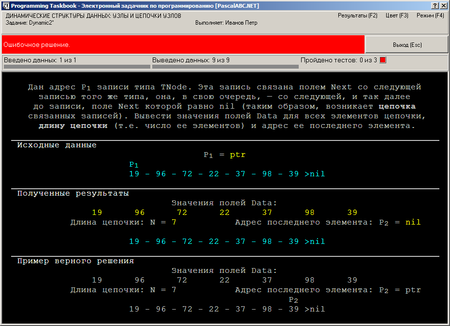
Task: Click the Введено данных progress bar
Action: tap(77, 67)
